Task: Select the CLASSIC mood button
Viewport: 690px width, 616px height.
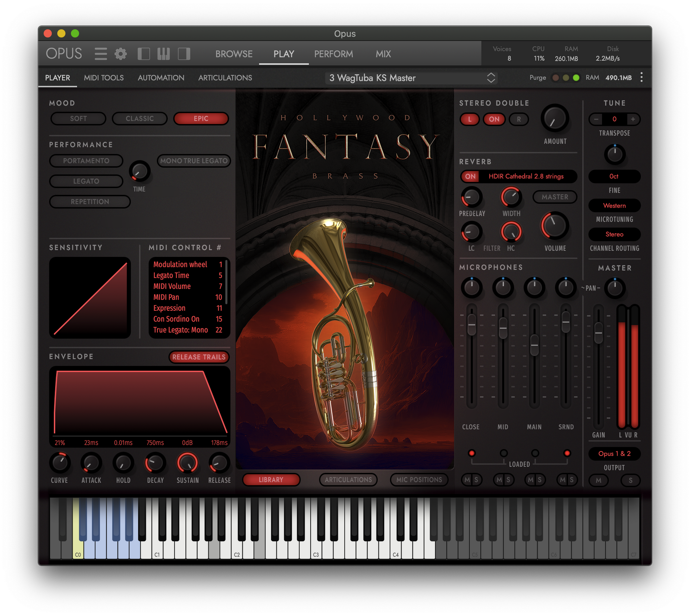Action: pos(139,119)
